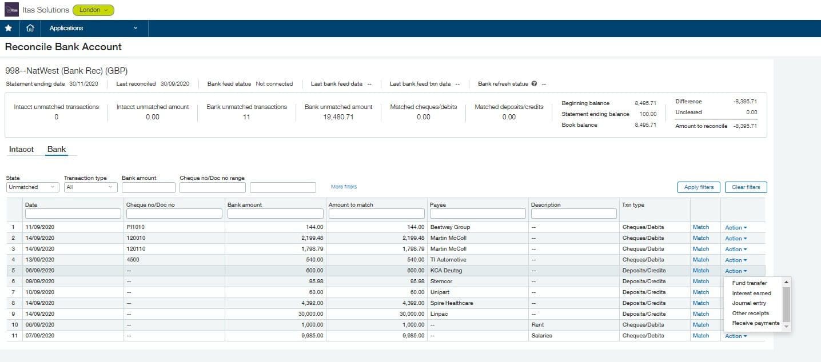Focus the Date column filter box
Viewport: 821px width, 362px height.
pyautogui.click(x=73, y=214)
